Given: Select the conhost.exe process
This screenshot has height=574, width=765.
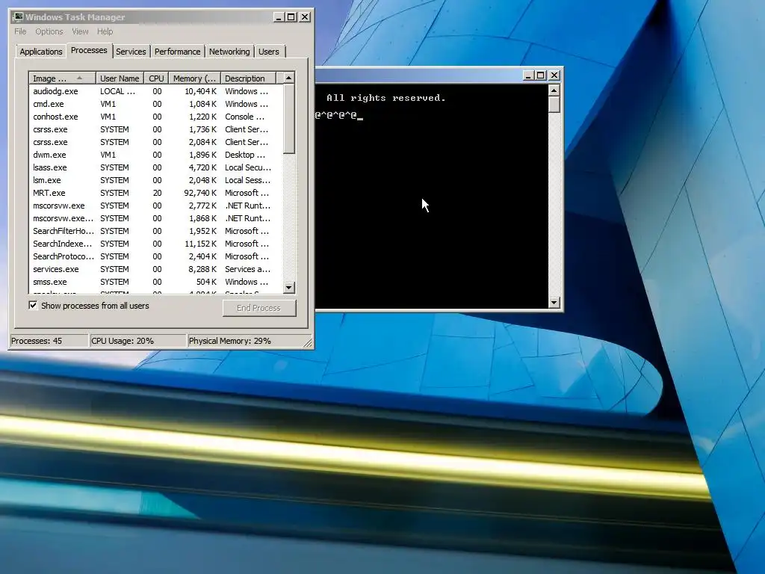Looking at the screenshot, I should (155, 117).
